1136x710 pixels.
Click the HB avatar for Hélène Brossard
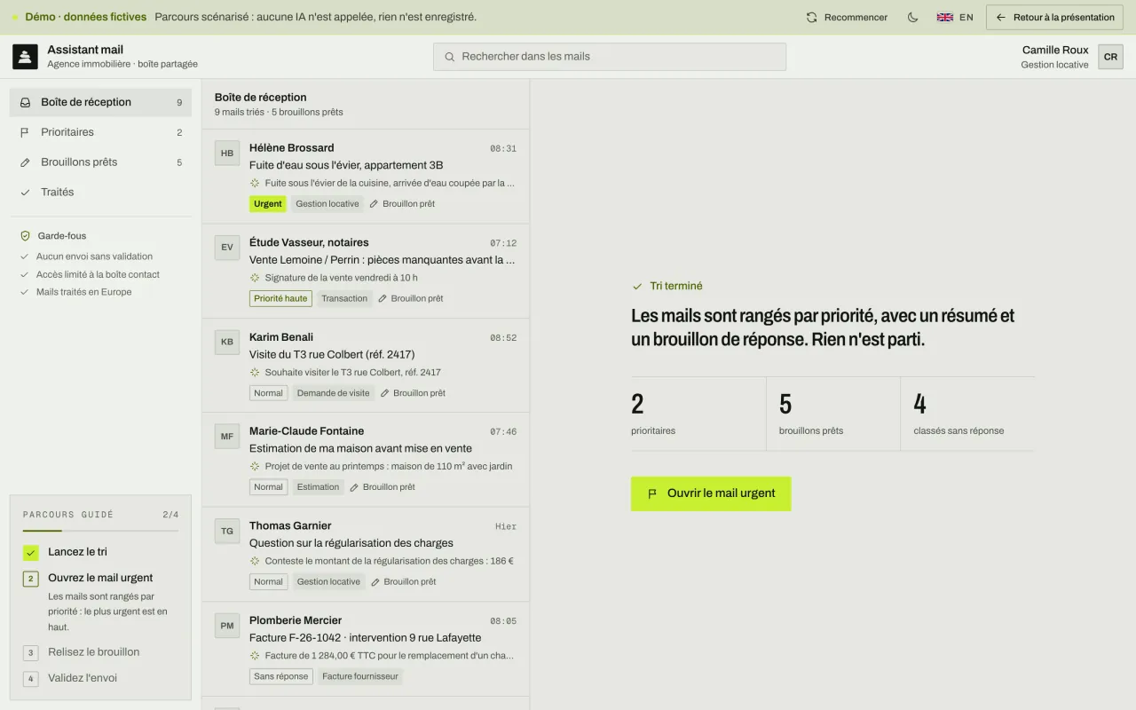coord(227,153)
